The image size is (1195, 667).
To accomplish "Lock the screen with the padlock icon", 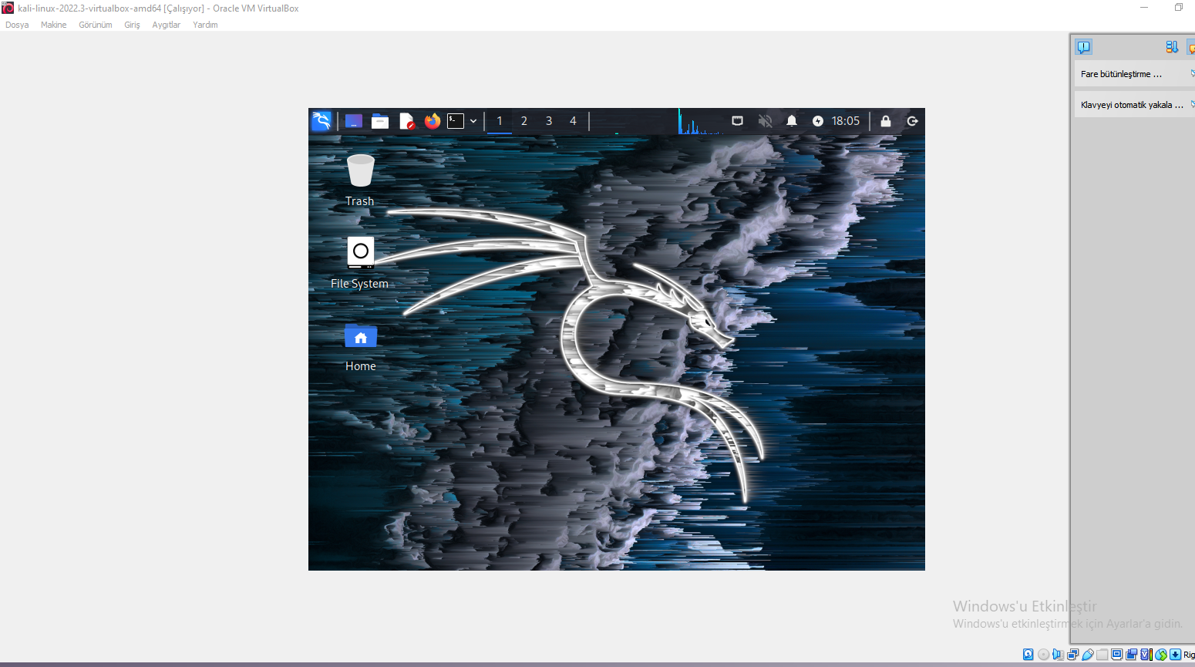I will pyautogui.click(x=886, y=121).
